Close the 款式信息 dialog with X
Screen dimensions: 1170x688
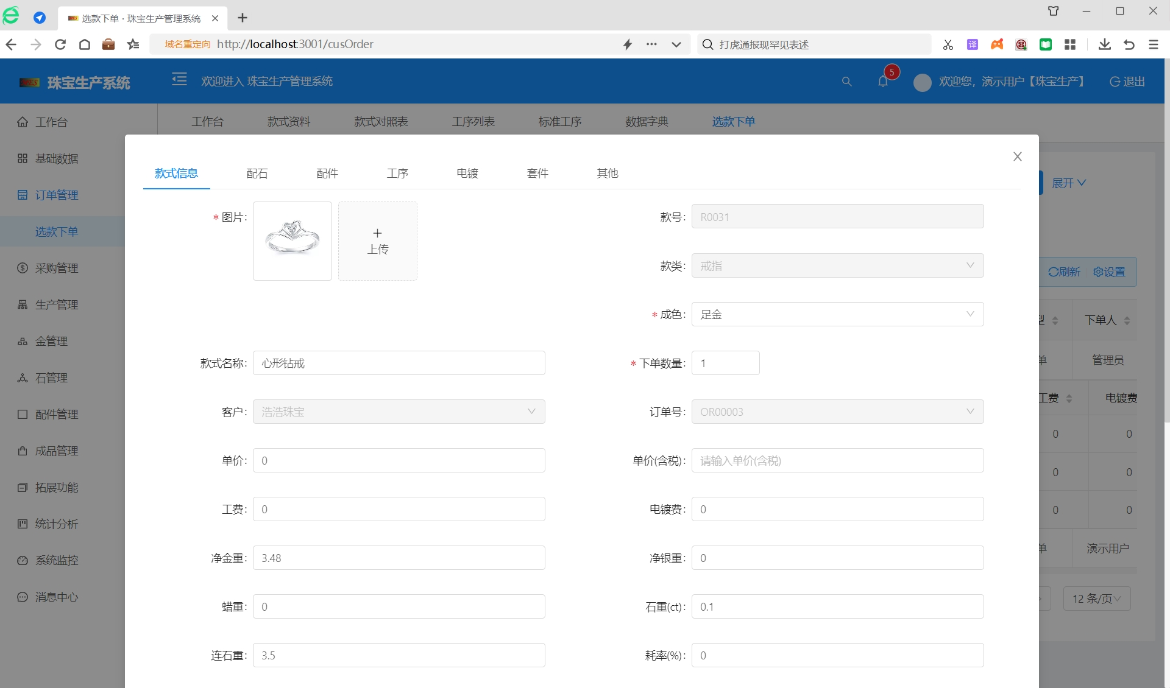click(x=1018, y=156)
